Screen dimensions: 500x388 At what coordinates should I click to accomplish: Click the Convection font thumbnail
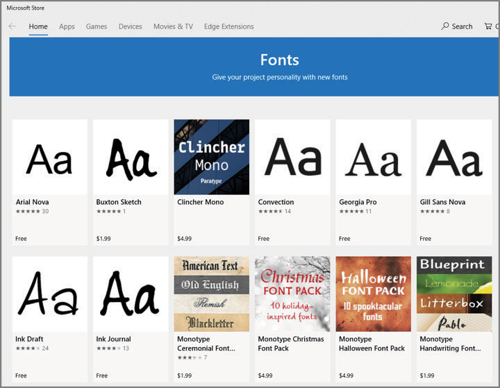click(292, 157)
